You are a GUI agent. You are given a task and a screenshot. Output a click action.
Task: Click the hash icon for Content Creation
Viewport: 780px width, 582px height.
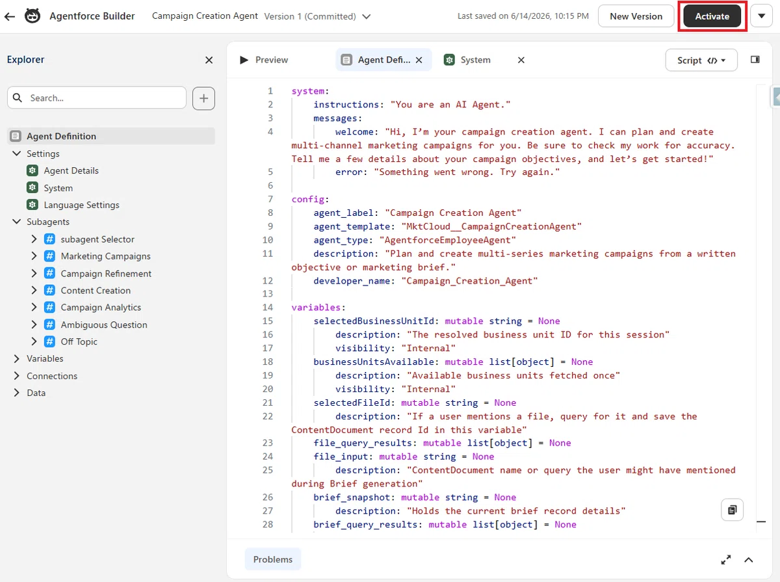tap(49, 290)
